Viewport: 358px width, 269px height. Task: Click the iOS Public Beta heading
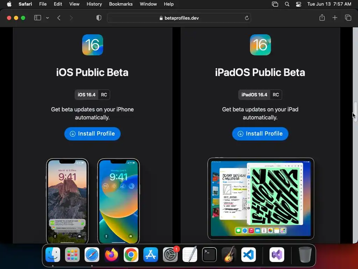(x=92, y=72)
